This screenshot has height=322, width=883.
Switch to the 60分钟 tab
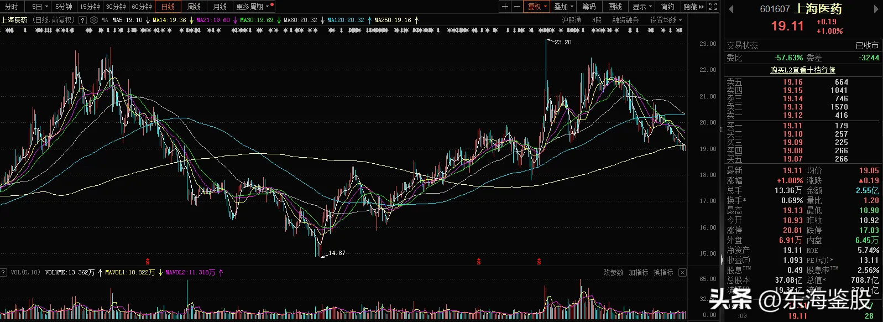(142, 7)
